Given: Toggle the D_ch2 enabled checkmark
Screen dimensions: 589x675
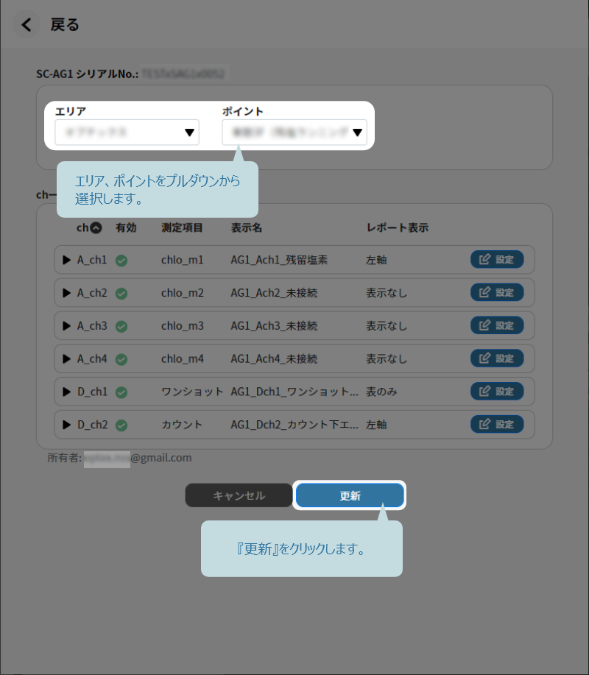Looking at the screenshot, I should (121, 425).
